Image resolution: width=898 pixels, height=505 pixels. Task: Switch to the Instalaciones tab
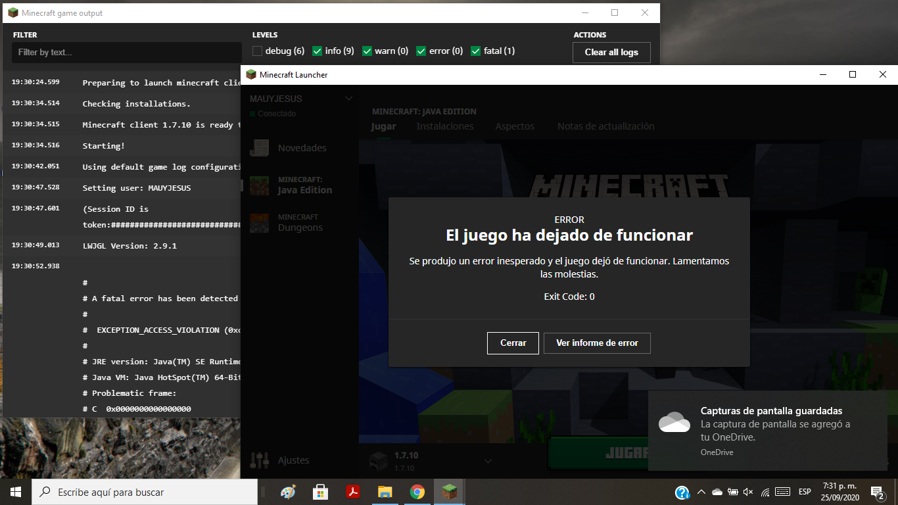point(445,126)
